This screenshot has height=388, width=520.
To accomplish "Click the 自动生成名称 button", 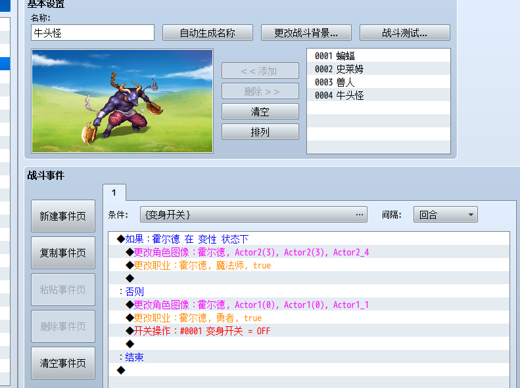I will [208, 33].
